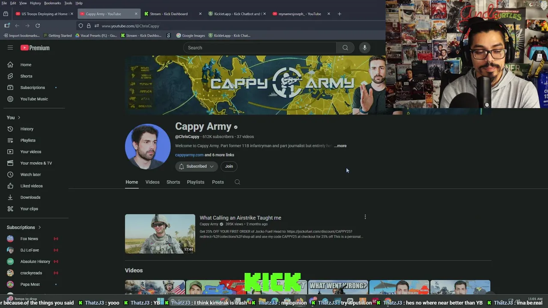Start voice search with microphone icon
The height and width of the screenshot is (308, 548).
click(x=364, y=47)
